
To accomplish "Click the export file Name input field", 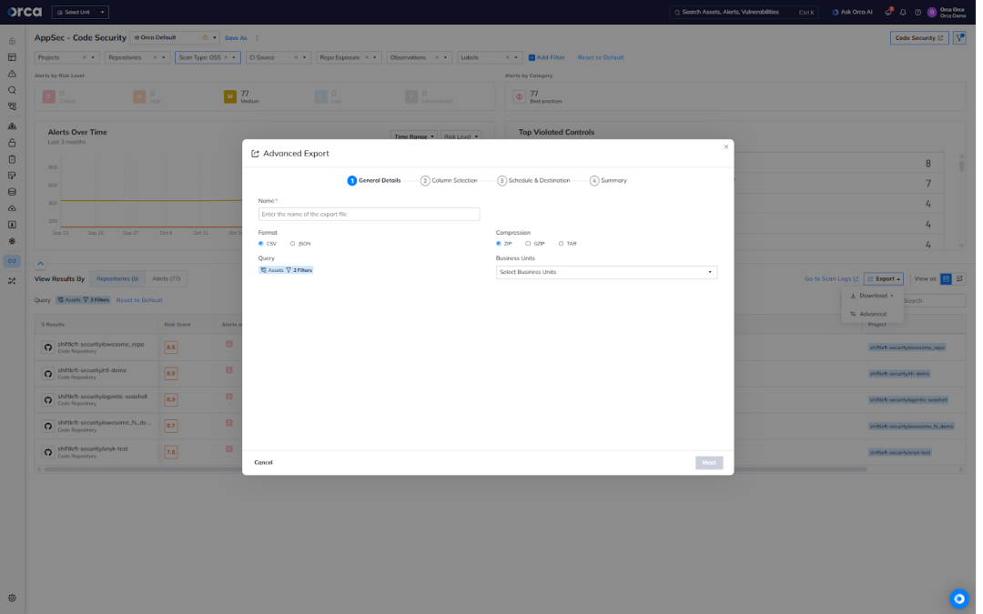I will tap(369, 214).
